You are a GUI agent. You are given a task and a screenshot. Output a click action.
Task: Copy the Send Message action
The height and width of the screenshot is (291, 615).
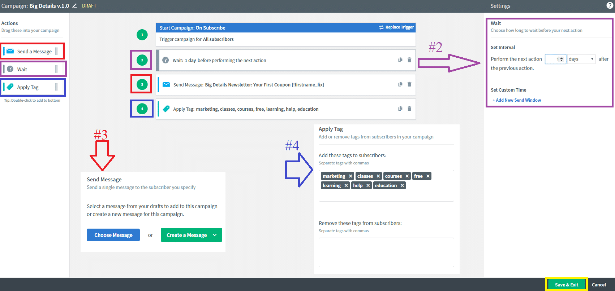(x=400, y=84)
